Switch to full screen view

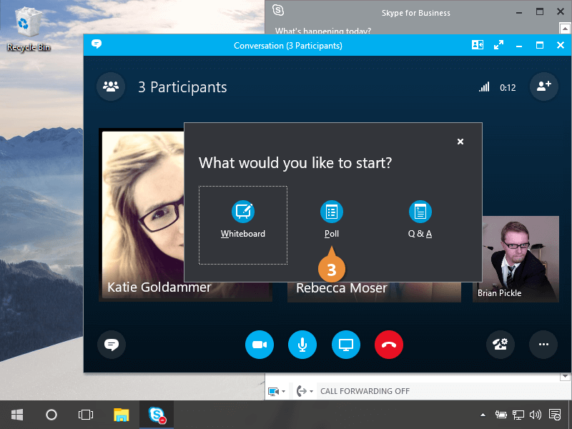click(498, 45)
